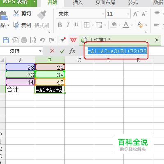164x164 pixels.
Task: Click the Paste clipboard icon
Action: [4, 16]
